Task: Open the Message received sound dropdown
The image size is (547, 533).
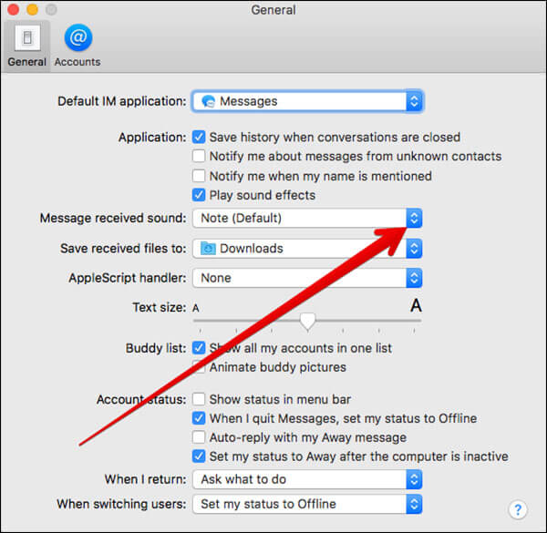Action: [x=307, y=219]
